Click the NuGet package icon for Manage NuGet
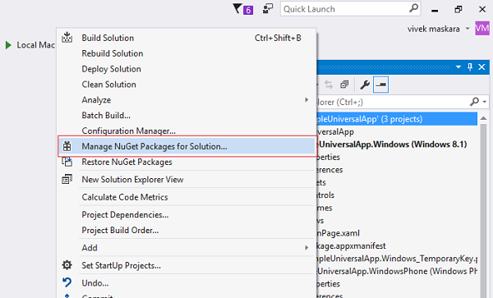This screenshot has width=493, height=298. [x=67, y=146]
